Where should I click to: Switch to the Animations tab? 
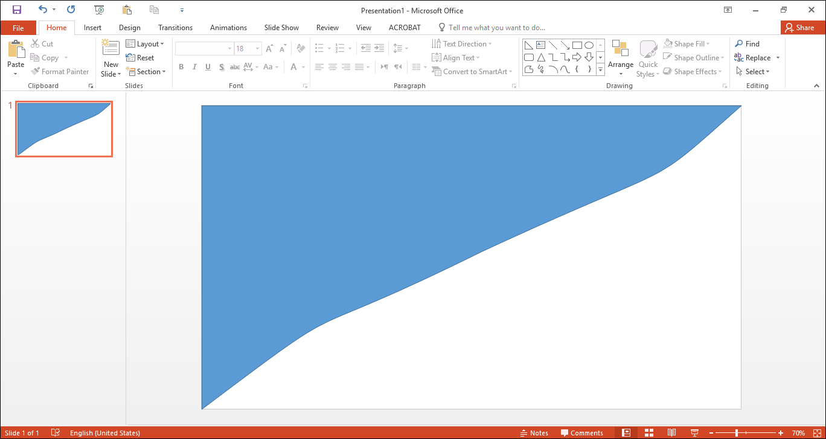pyautogui.click(x=228, y=28)
